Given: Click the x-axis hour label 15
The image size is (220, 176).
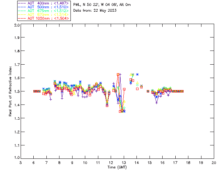Looking at the screenshot, I should [150, 163].
